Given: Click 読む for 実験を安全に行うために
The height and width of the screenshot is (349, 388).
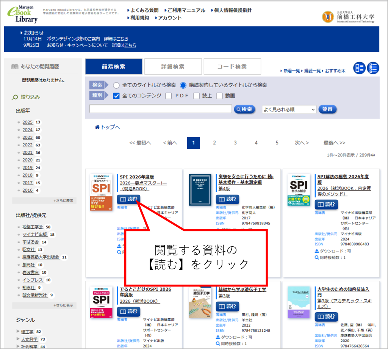Looking at the screenshot, I should click(x=227, y=200).
